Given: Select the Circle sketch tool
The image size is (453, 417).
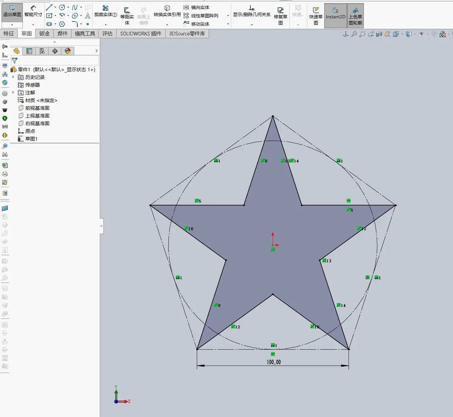Looking at the screenshot, I should point(62,7).
